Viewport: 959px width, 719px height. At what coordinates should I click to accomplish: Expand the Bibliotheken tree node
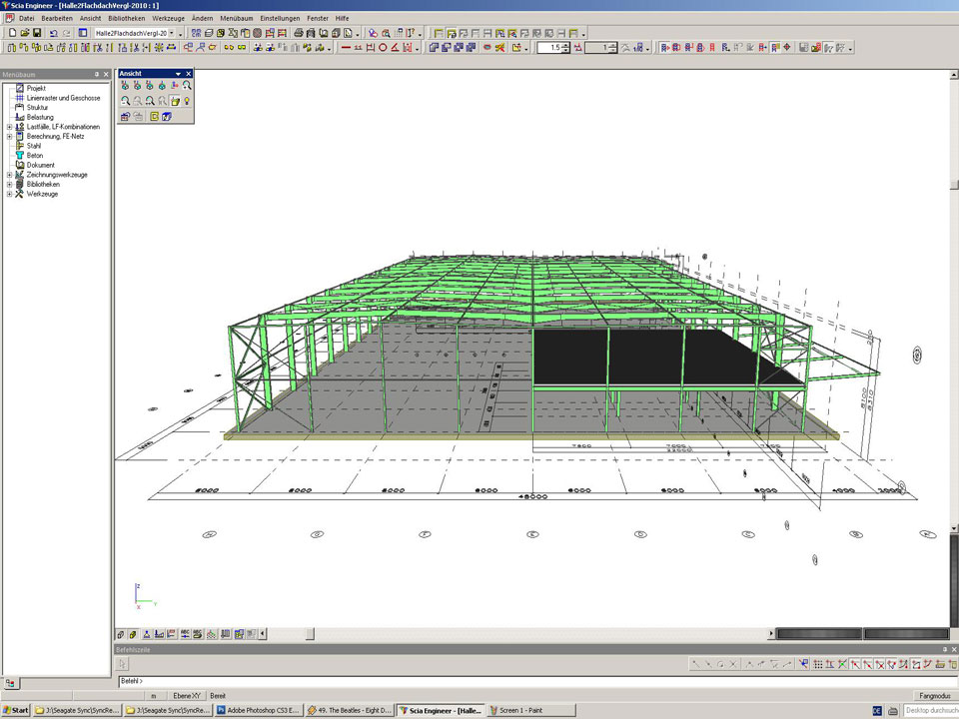point(9,185)
